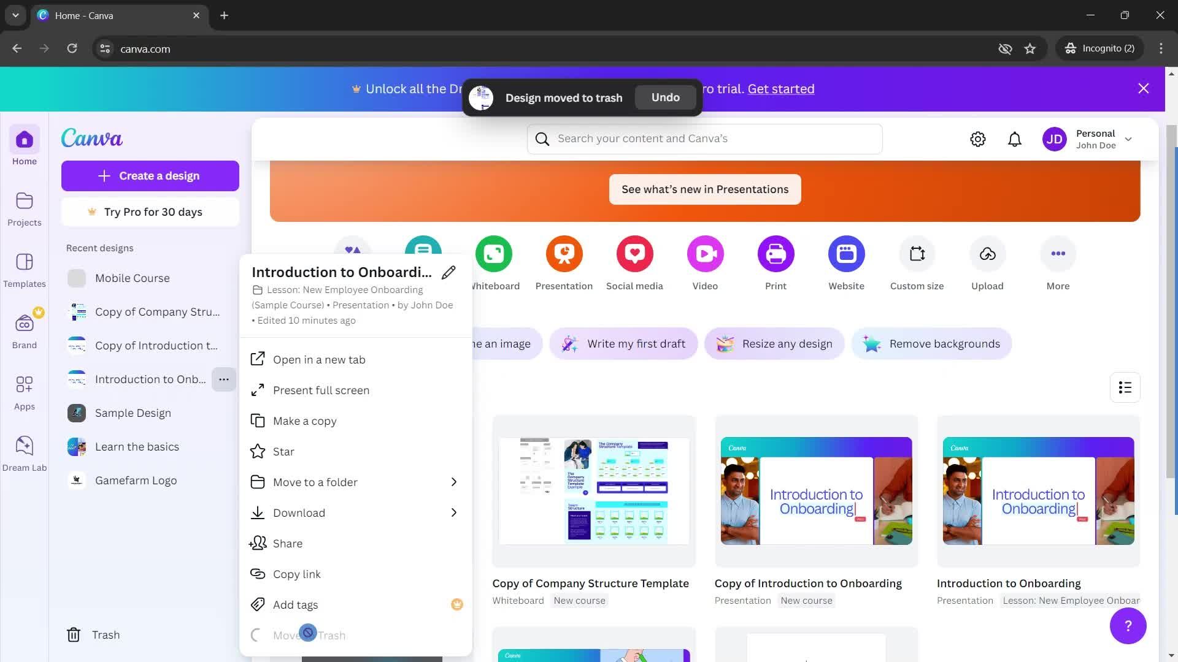Expand Move to a folder submenu
The image size is (1178, 662).
point(455,482)
